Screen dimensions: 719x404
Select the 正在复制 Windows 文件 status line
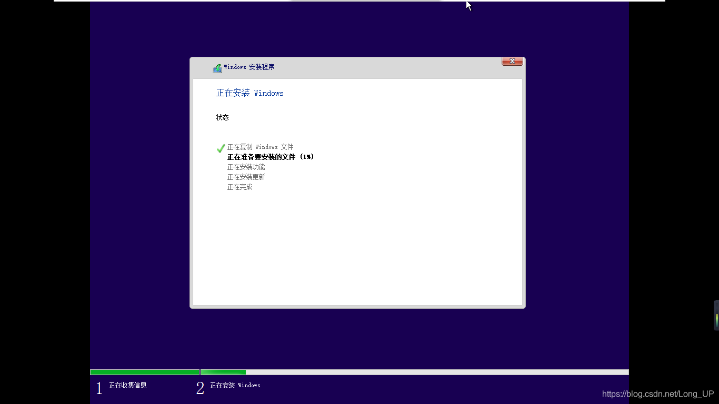pos(261,147)
